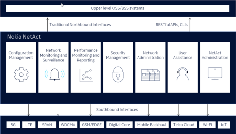Click the Performance Monitoring chart icon
Viewport: 236px width, 134px height.
(x=86, y=75)
